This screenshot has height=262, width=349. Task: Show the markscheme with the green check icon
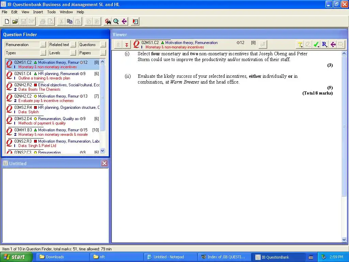(x=316, y=45)
